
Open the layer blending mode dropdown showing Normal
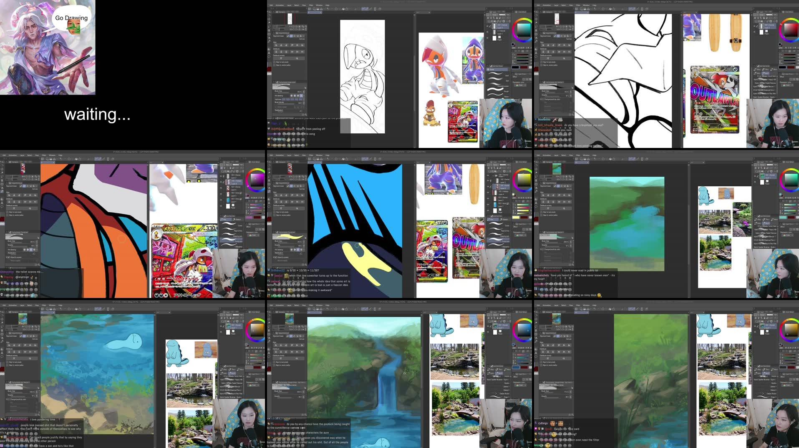click(x=502, y=14)
